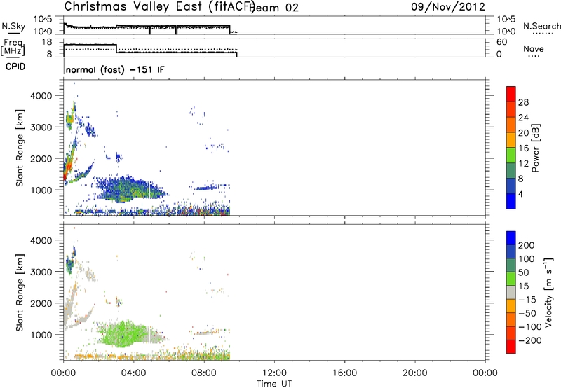Click the "20:00" time tick label
Viewport: 561px width, 388px height.
415,373
